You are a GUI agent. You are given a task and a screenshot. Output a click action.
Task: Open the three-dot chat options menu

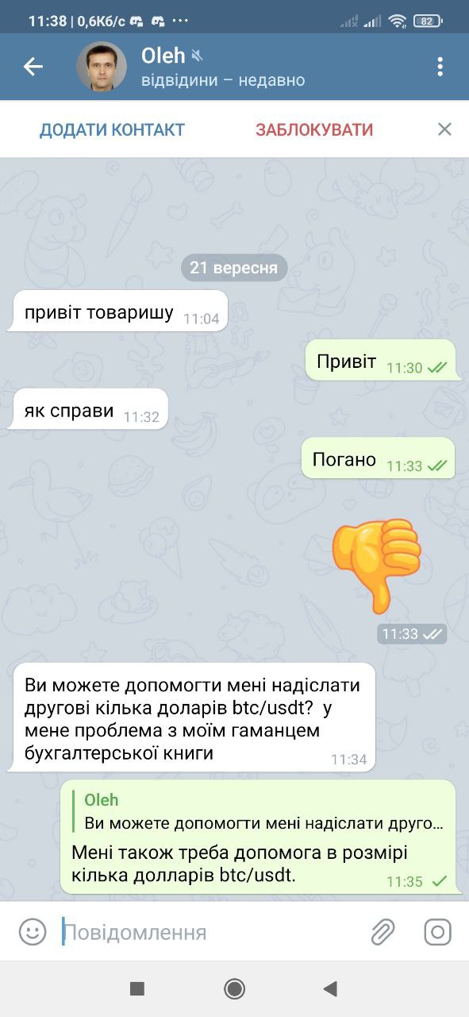click(x=440, y=67)
